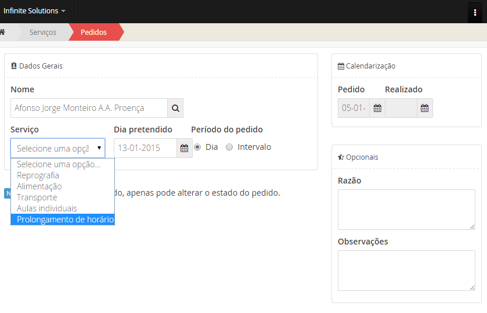Image resolution: width=487 pixels, height=313 pixels.
Task: Focus the Nome input field
Action: 89,108
